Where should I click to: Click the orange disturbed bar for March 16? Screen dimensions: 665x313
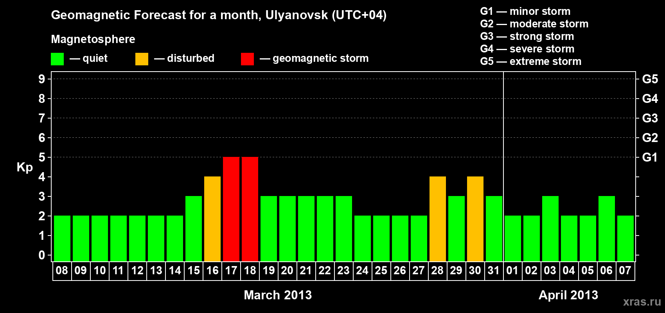click(x=212, y=219)
